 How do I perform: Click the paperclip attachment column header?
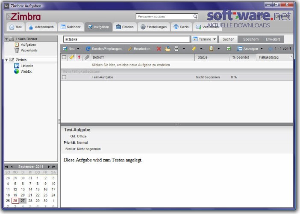coord(87,57)
